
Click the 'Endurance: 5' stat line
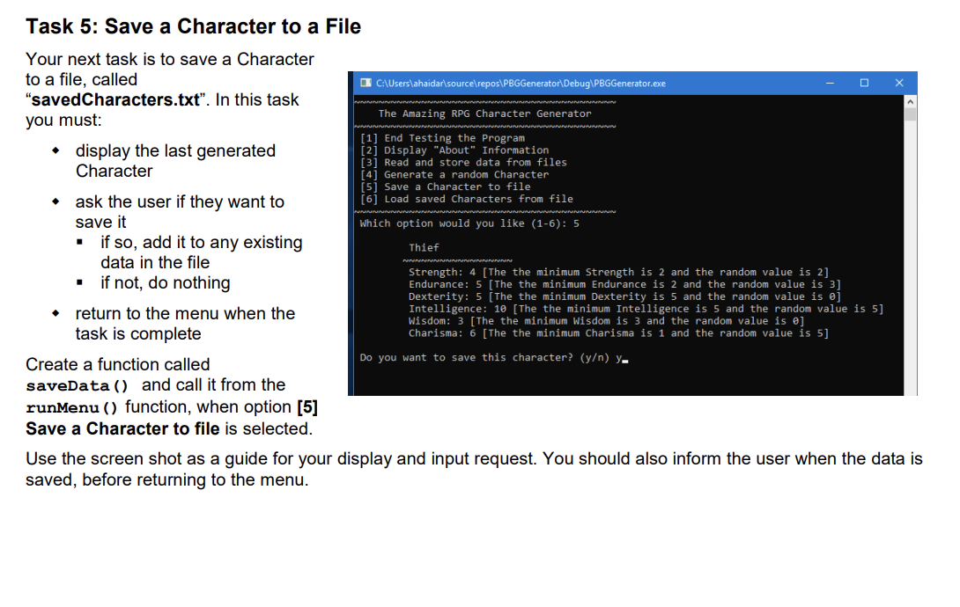coord(624,284)
